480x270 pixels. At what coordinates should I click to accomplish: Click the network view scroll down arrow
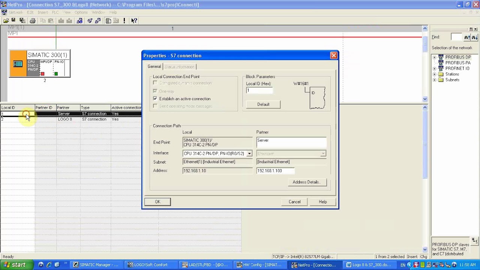425,99
